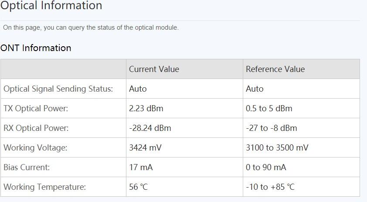
Task: Click the 3424 mV voltage value
Action: [x=145, y=147]
